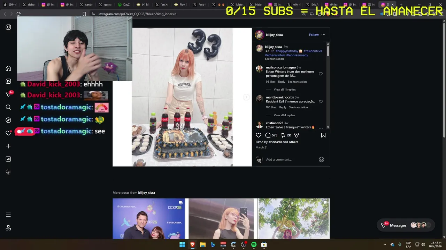446x250 pixels.
Task: Open the Also from Meta icon
Action: tap(8, 228)
